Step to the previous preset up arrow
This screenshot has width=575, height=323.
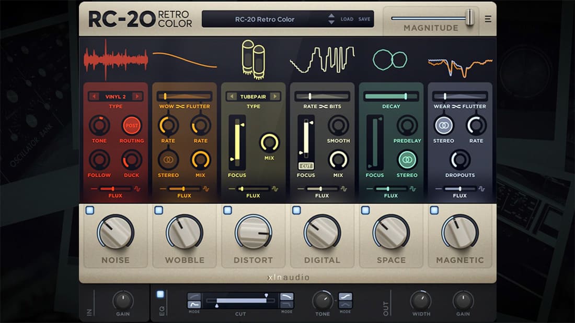point(331,16)
